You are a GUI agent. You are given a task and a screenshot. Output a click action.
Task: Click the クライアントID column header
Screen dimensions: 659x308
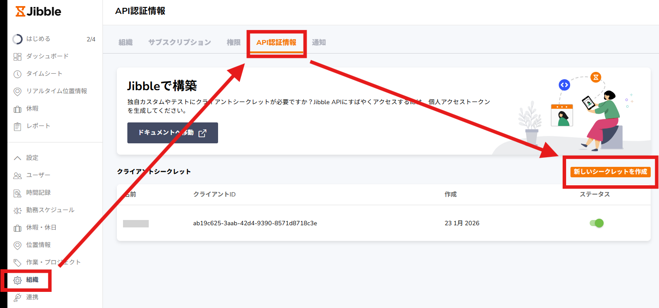(x=215, y=194)
